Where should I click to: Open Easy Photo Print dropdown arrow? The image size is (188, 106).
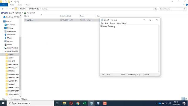(x=22, y=13)
